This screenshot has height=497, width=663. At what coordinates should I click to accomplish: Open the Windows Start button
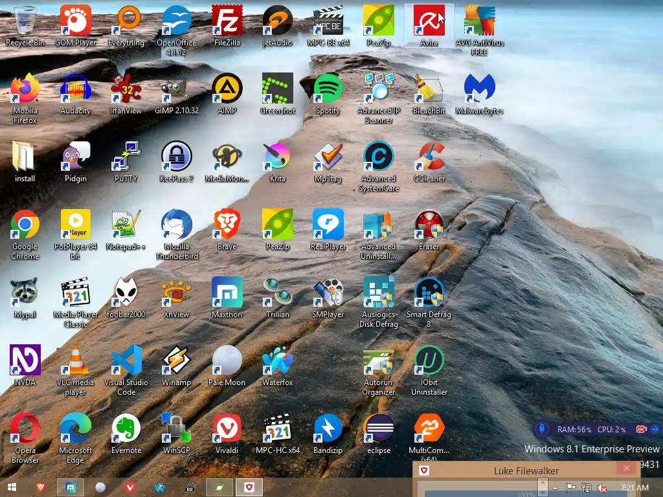point(12,487)
